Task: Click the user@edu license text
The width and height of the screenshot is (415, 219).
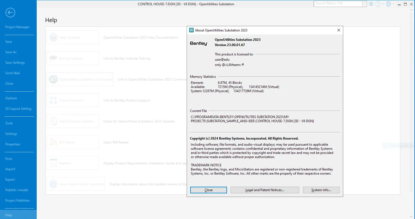Action: 222,60
